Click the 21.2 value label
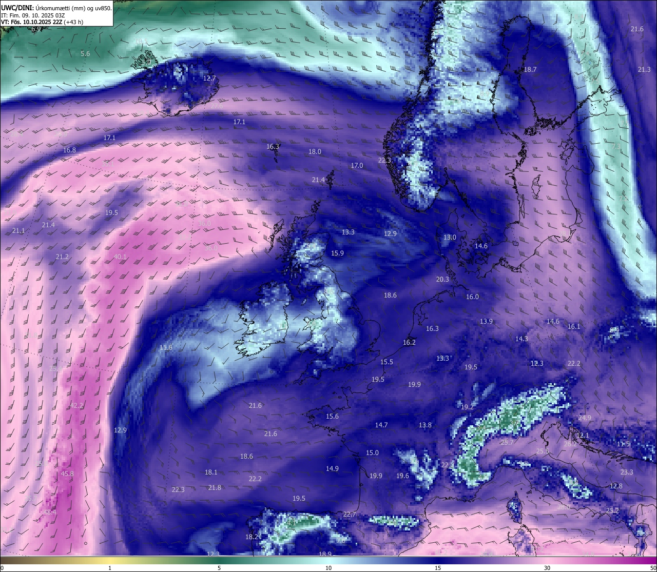 pos(62,257)
